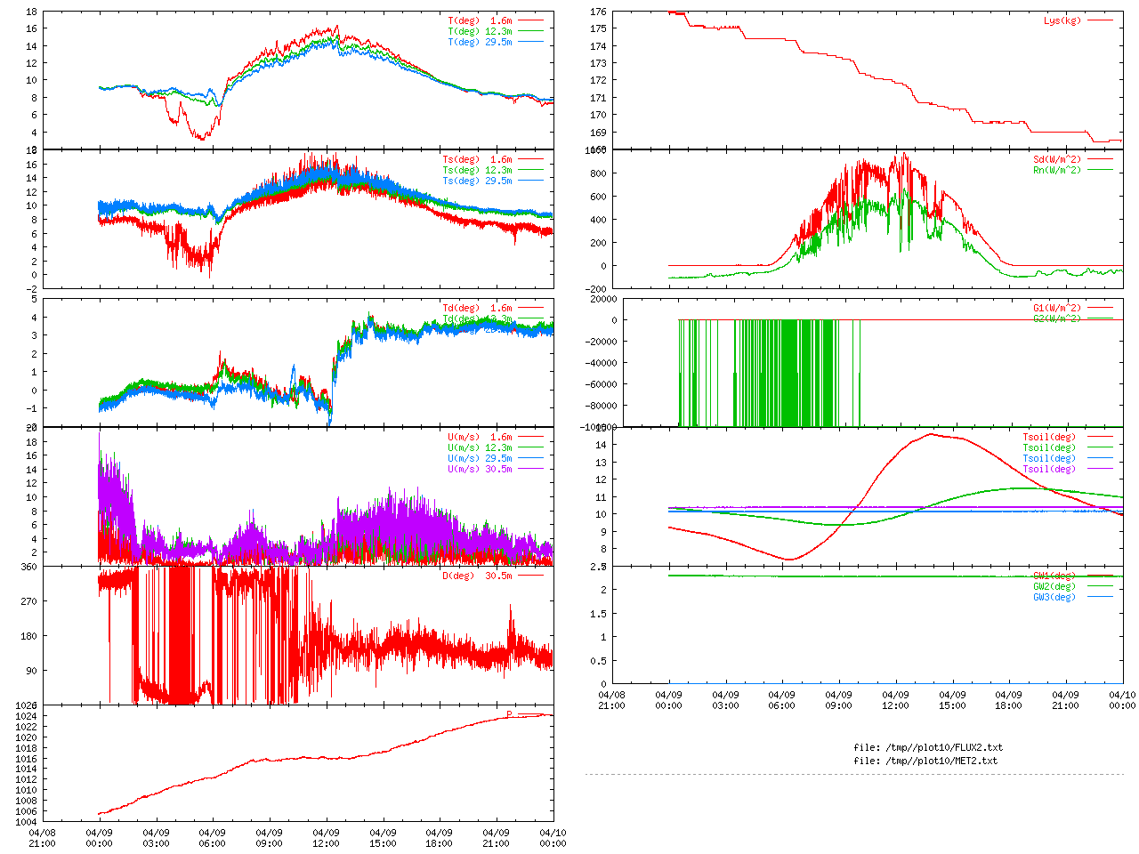
Task: Click the blue "T(deg) 29.5m" legend label
Action: pyautogui.click(x=480, y=42)
